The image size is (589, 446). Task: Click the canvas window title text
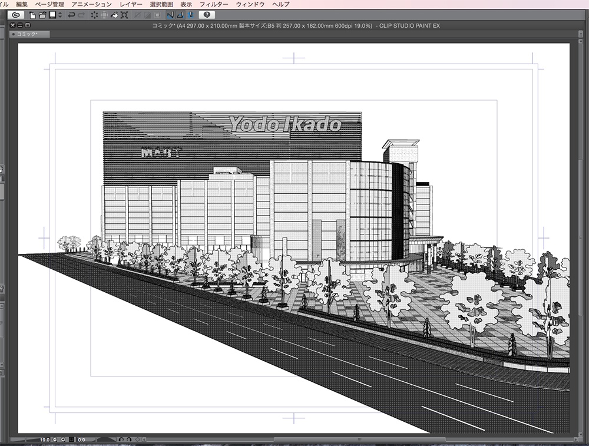[x=296, y=25]
